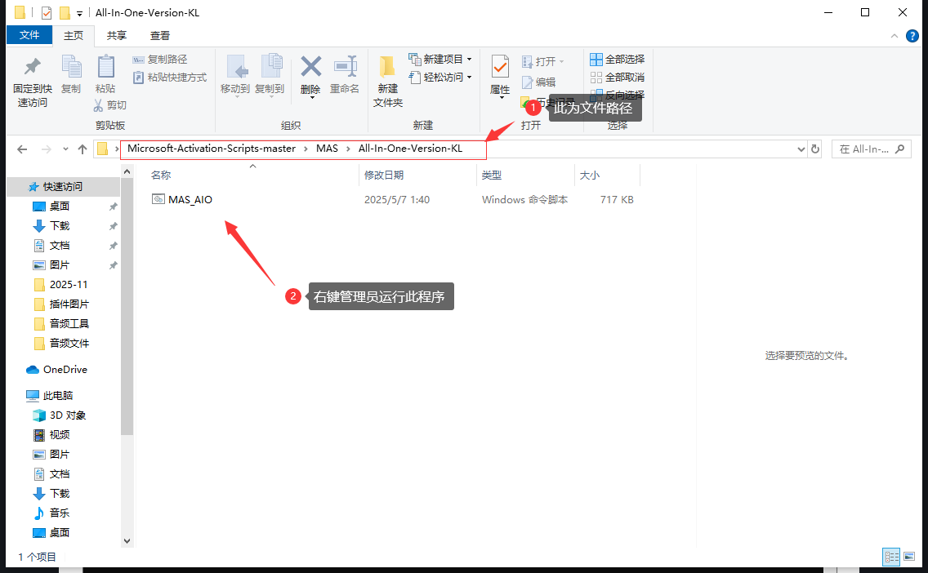Click the MAS breadcrumb in the address path
928x573 pixels.
(327, 149)
